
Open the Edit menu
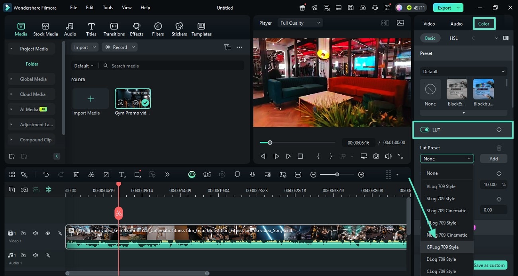tap(90, 8)
